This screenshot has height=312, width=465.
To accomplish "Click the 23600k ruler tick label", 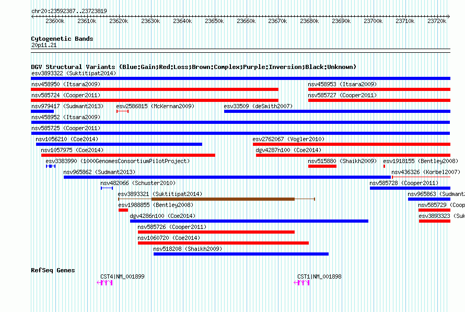I will [x=55, y=21].
